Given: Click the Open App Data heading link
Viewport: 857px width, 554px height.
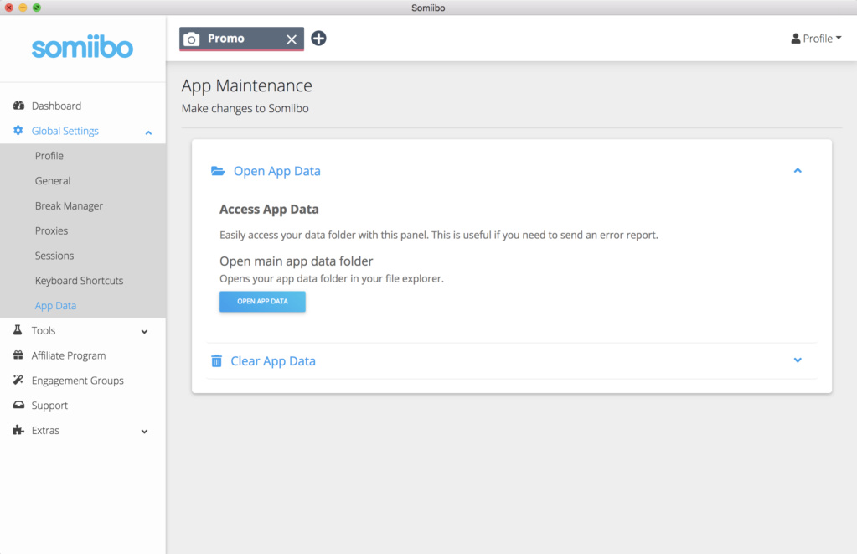Looking at the screenshot, I should (277, 171).
